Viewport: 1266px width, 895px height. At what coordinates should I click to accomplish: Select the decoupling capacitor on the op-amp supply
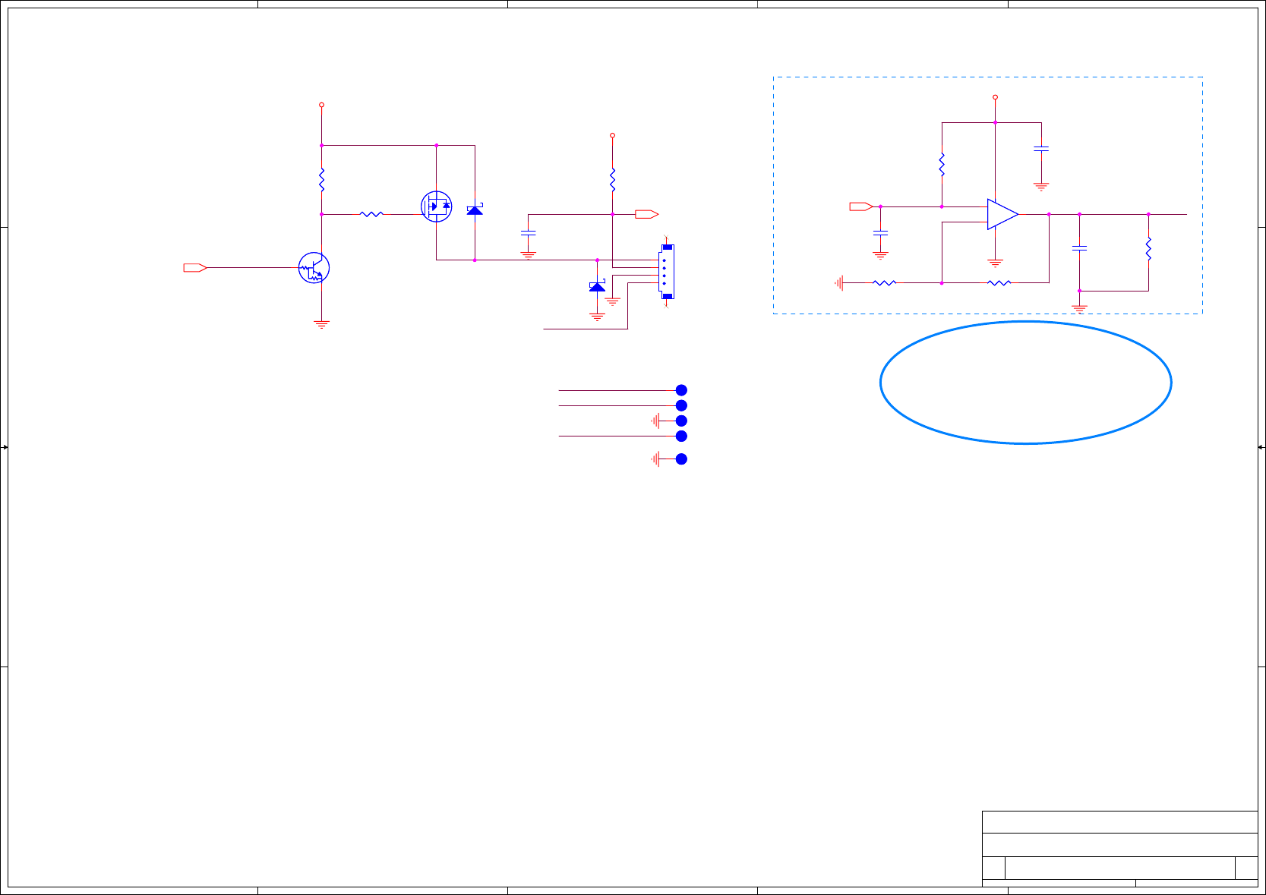[x=1041, y=150]
